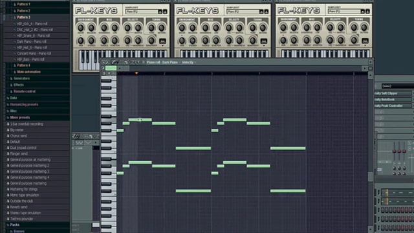414x233 pixels.
Task: Click the preset icon beside Chorus send
Action: click(x=8, y=136)
